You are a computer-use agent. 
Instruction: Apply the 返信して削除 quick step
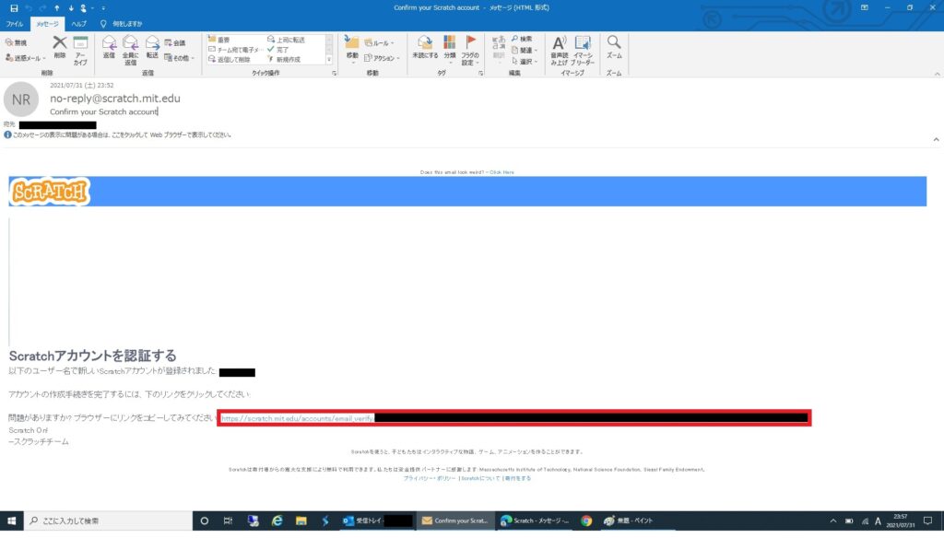point(230,60)
